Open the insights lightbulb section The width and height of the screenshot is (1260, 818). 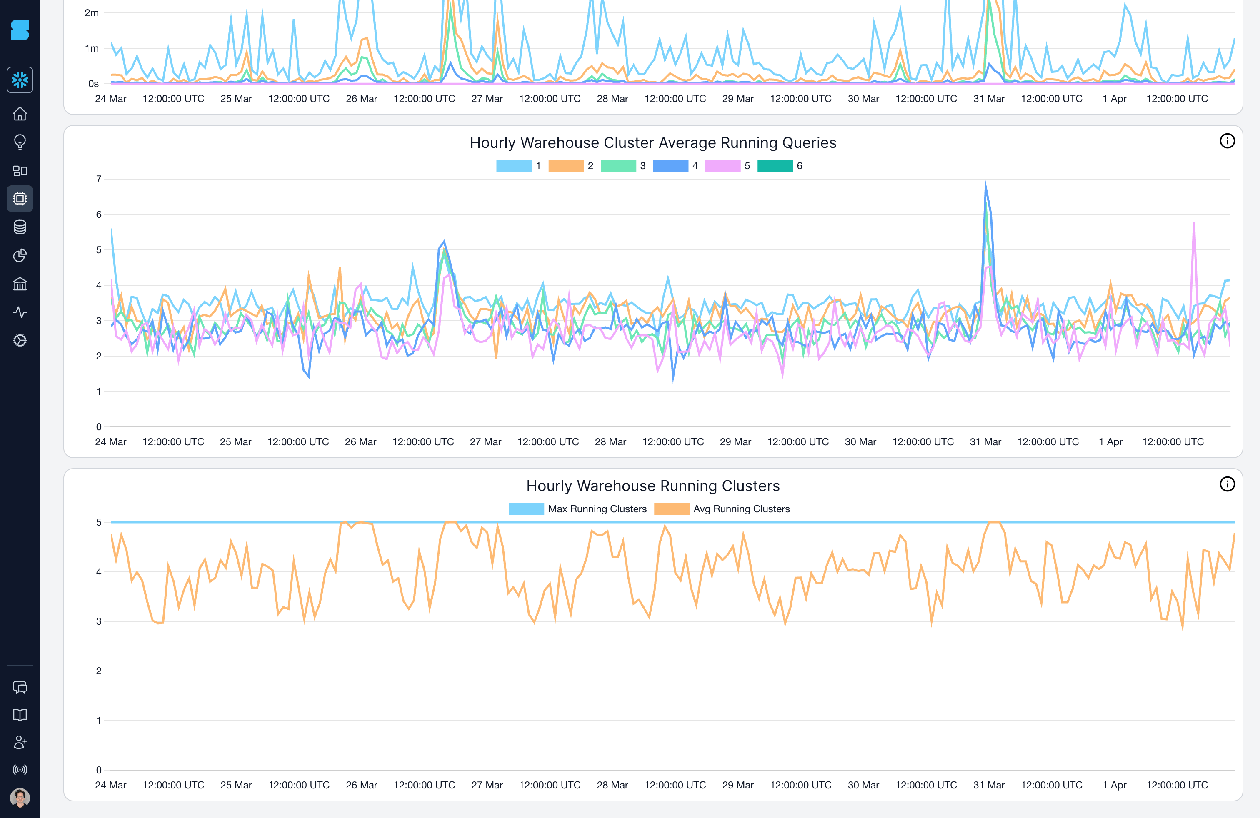[20, 142]
